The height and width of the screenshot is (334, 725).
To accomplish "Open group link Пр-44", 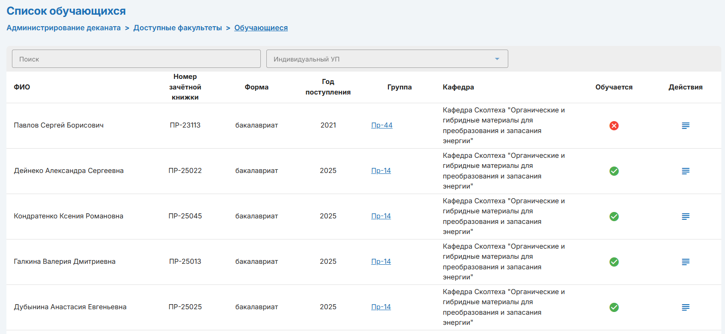I will 382,125.
